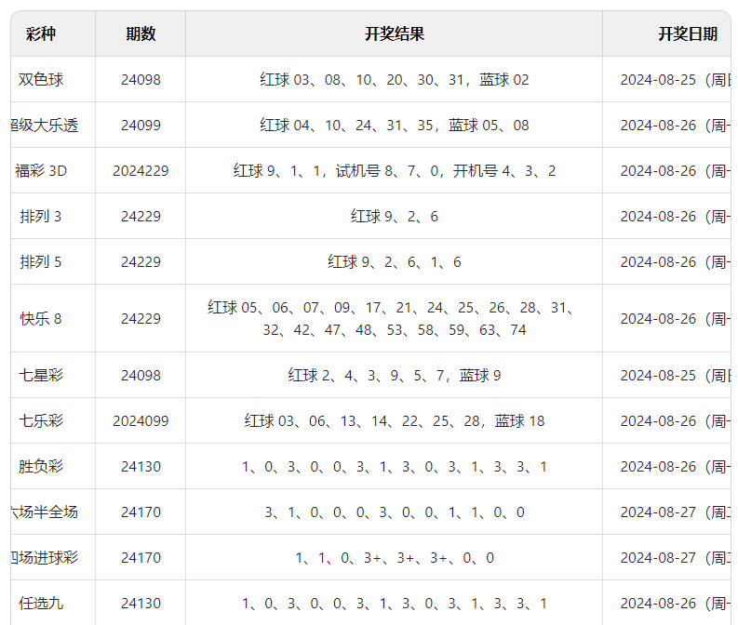Click the 七星彩 lottery name

(x=41, y=376)
